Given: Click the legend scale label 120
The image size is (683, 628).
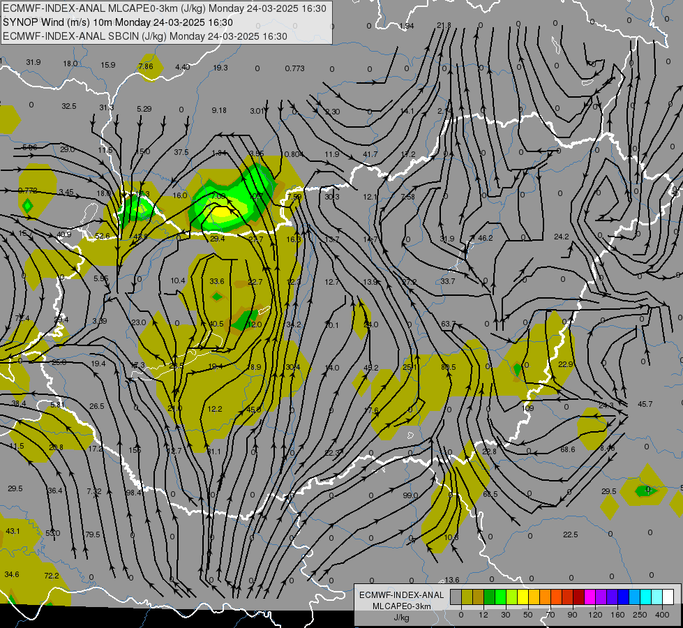Looking at the screenshot, I should click(x=595, y=615).
